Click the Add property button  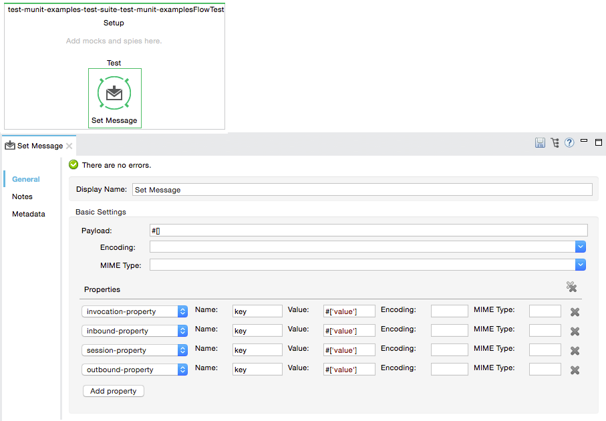113,391
